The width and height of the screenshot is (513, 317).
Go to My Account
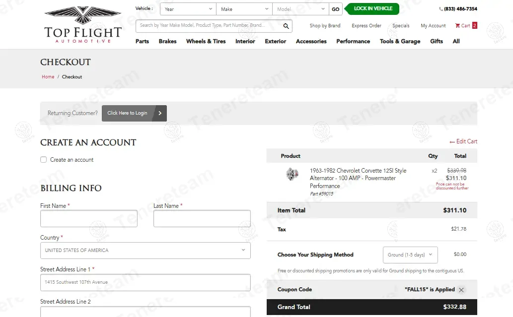point(433,25)
